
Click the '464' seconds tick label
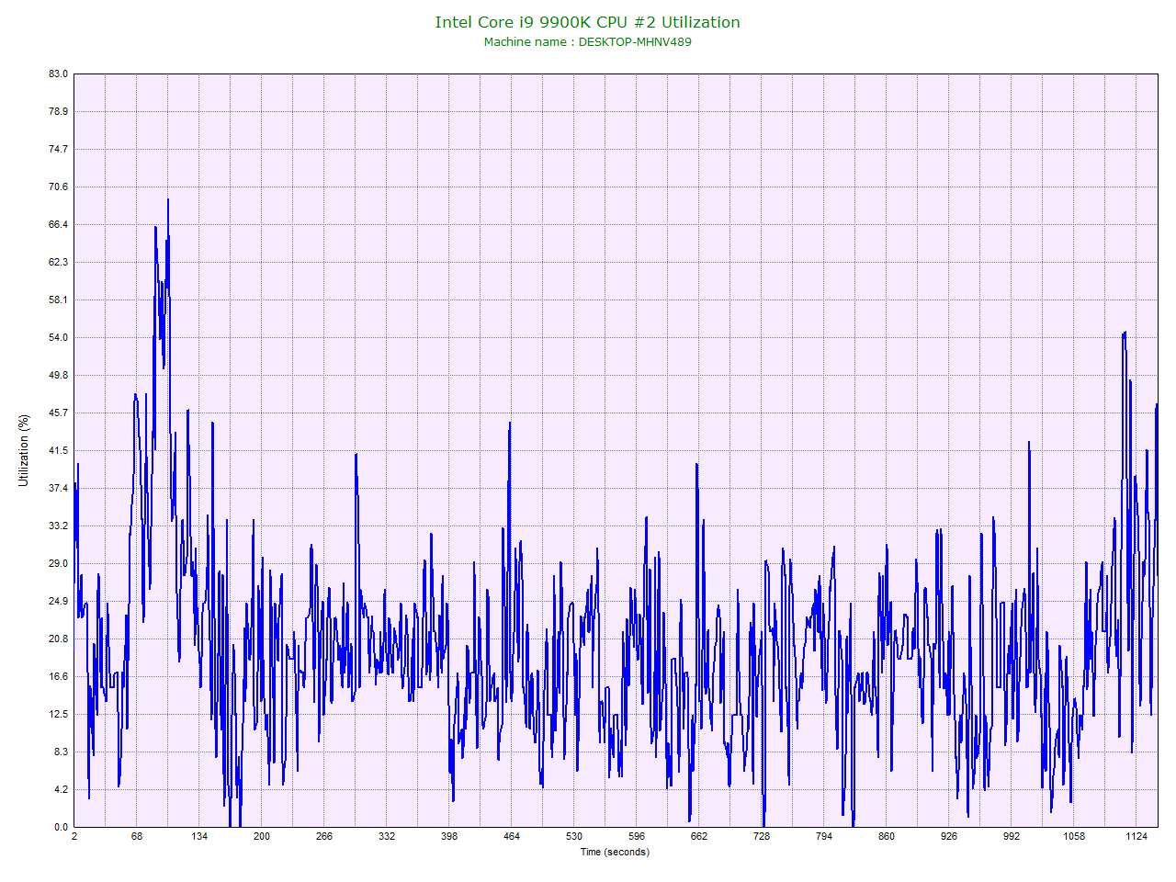click(x=512, y=837)
